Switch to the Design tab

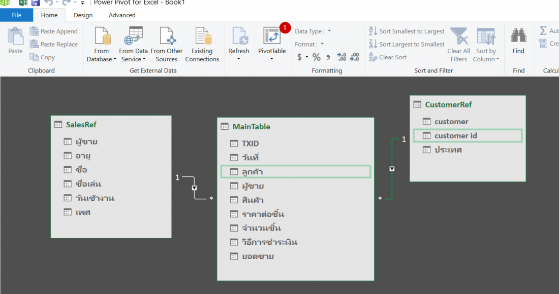coord(82,15)
